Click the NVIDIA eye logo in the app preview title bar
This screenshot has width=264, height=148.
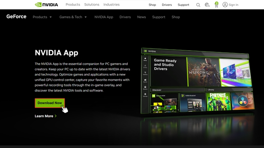(145, 51)
